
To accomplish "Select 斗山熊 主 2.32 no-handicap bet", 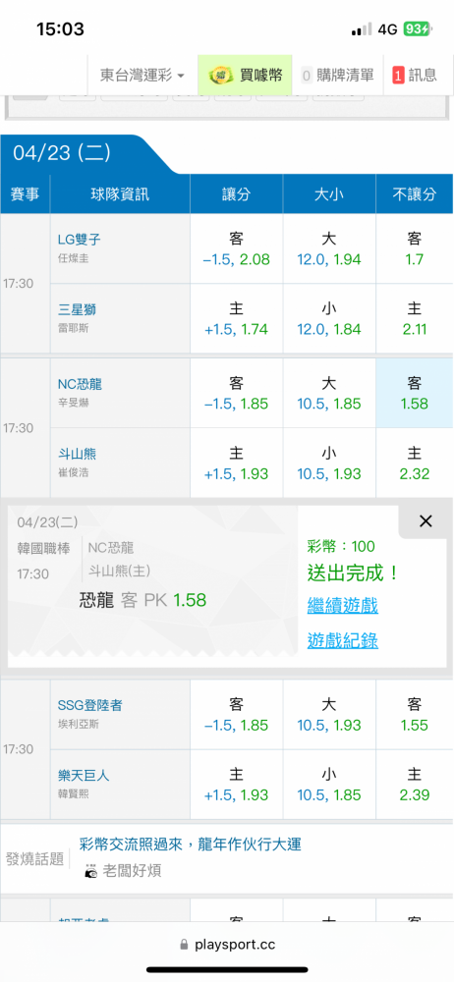I will (x=414, y=463).
